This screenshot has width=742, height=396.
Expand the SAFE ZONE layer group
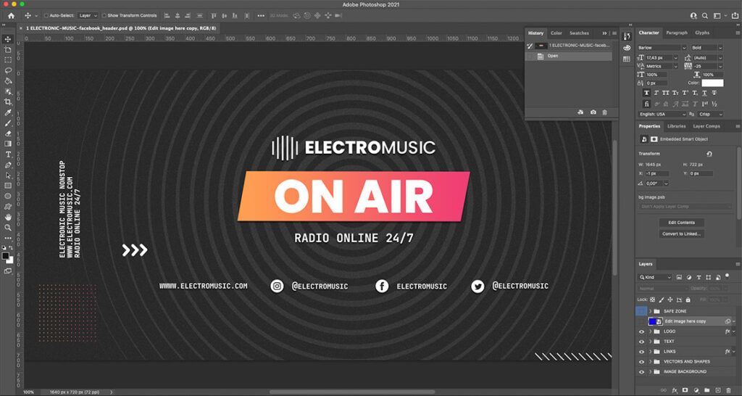[x=650, y=311]
